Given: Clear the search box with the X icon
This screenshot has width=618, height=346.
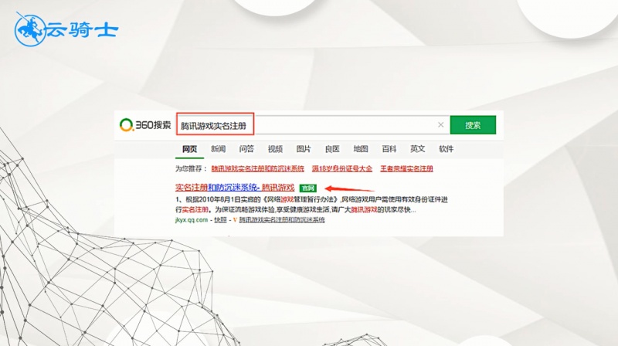Looking at the screenshot, I should coord(440,125).
